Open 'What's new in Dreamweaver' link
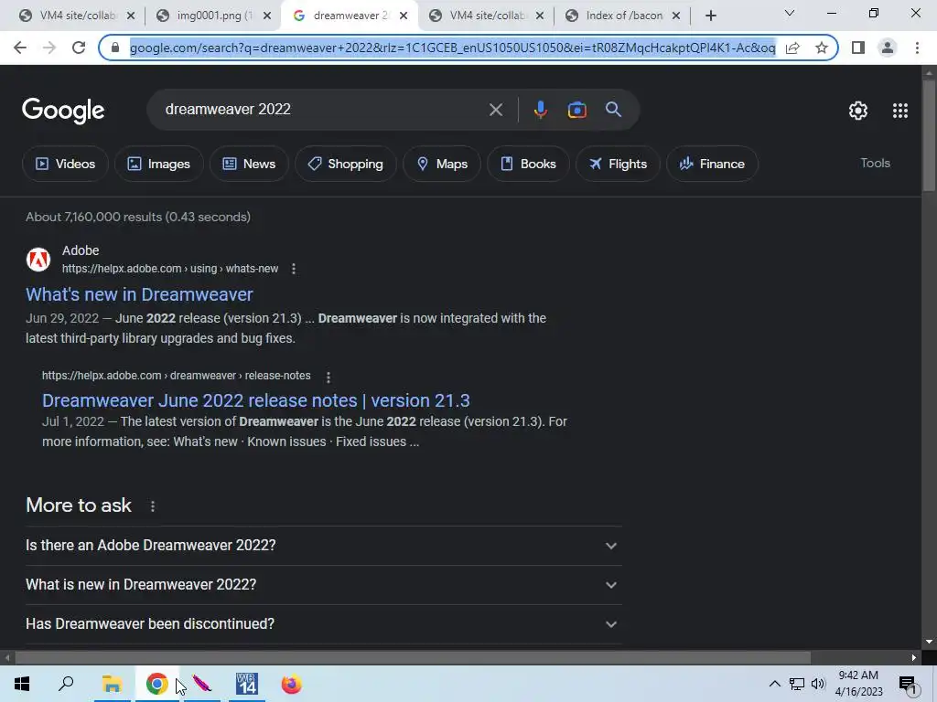This screenshot has height=702, width=937. point(139,294)
